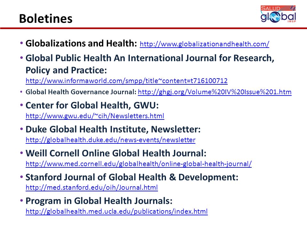
Task: Click 'Stanford Journal of Global Health & Development:' text
Action: pos(132,177)
